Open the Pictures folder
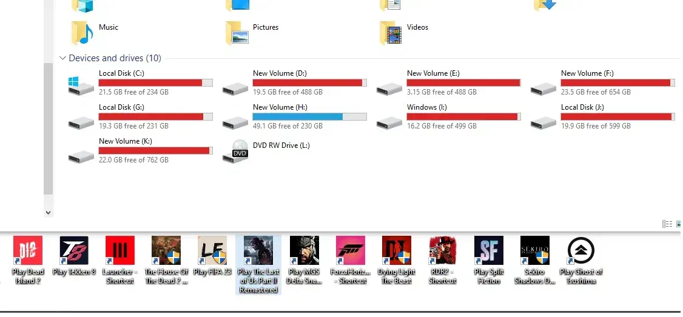This screenshot has height=317, width=683. 237,33
